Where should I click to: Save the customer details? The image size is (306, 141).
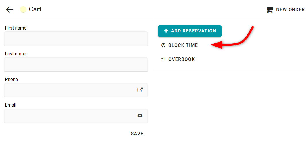coord(137,134)
